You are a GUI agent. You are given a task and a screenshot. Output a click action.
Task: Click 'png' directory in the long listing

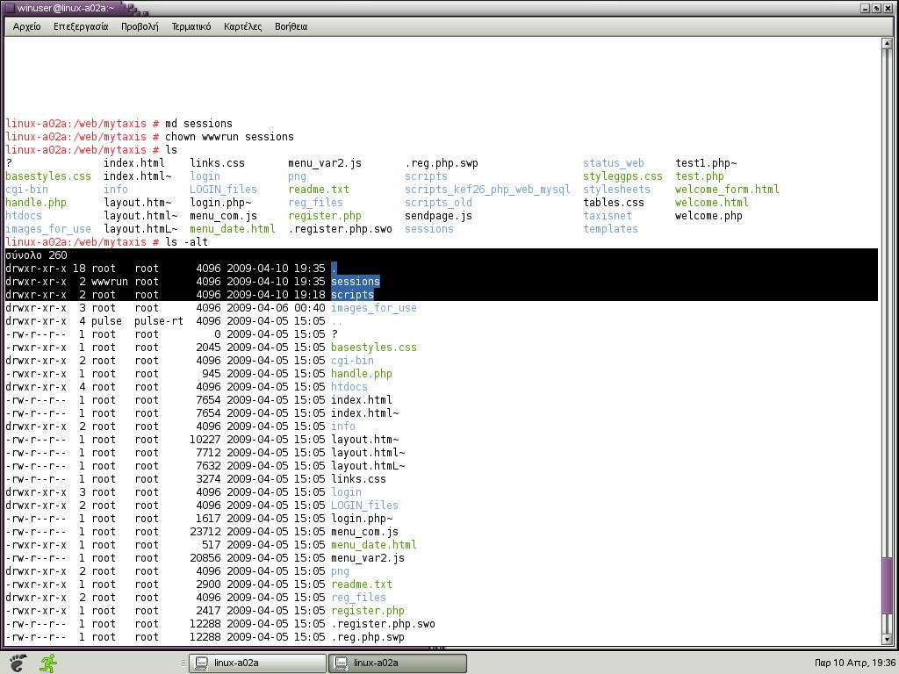(340, 571)
